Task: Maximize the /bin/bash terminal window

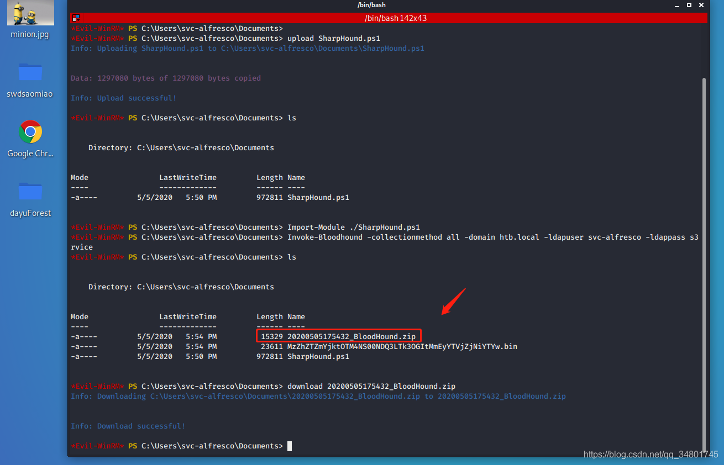Action: (689, 5)
